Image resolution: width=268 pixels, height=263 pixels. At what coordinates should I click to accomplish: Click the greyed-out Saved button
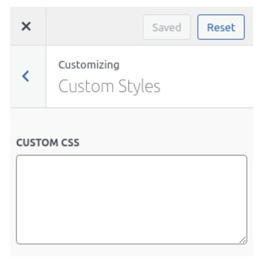[167, 27]
